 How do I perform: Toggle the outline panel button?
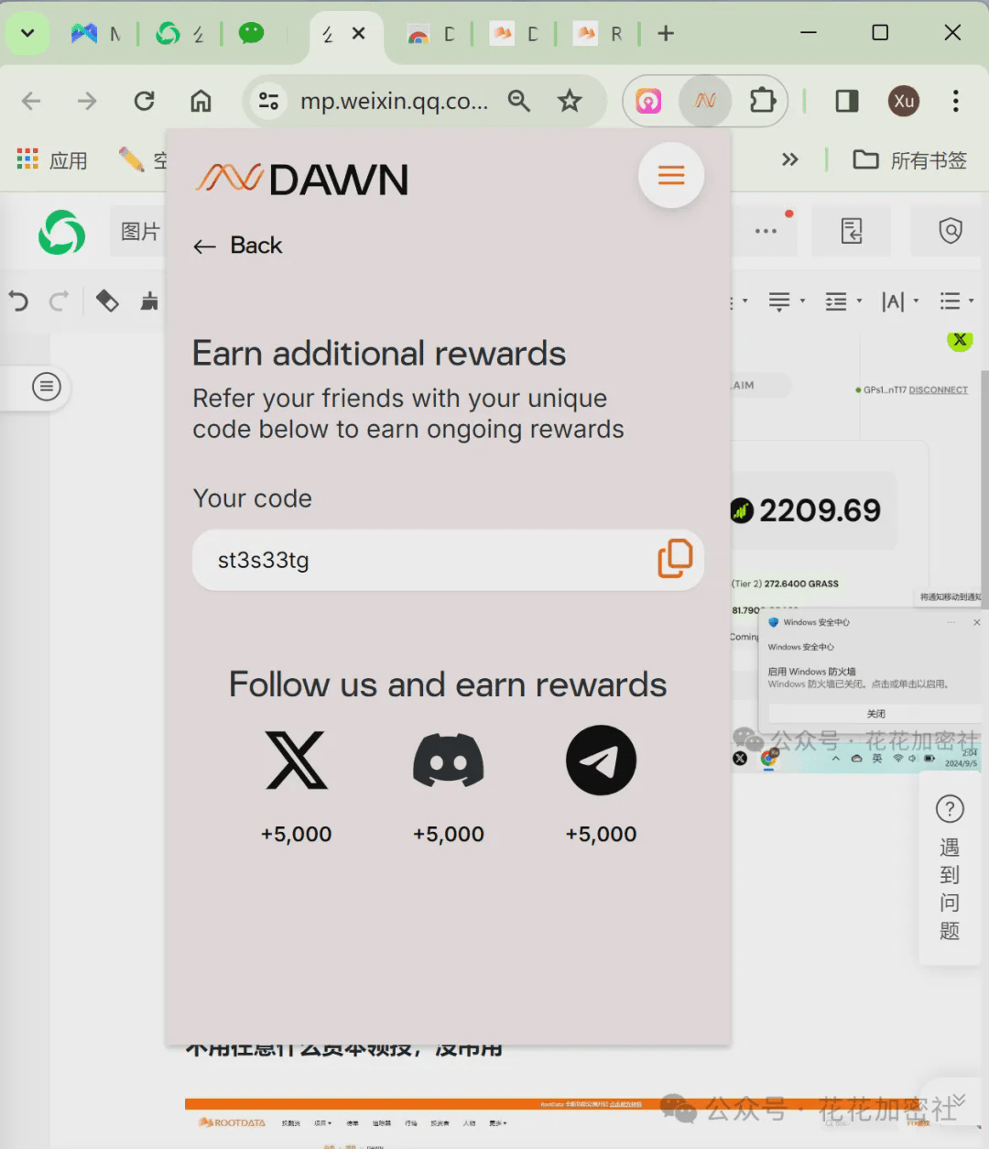click(x=47, y=387)
